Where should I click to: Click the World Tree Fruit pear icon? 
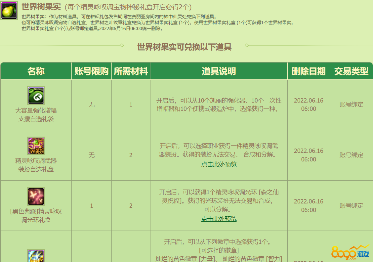pyautogui.click(x=9, y=11)
